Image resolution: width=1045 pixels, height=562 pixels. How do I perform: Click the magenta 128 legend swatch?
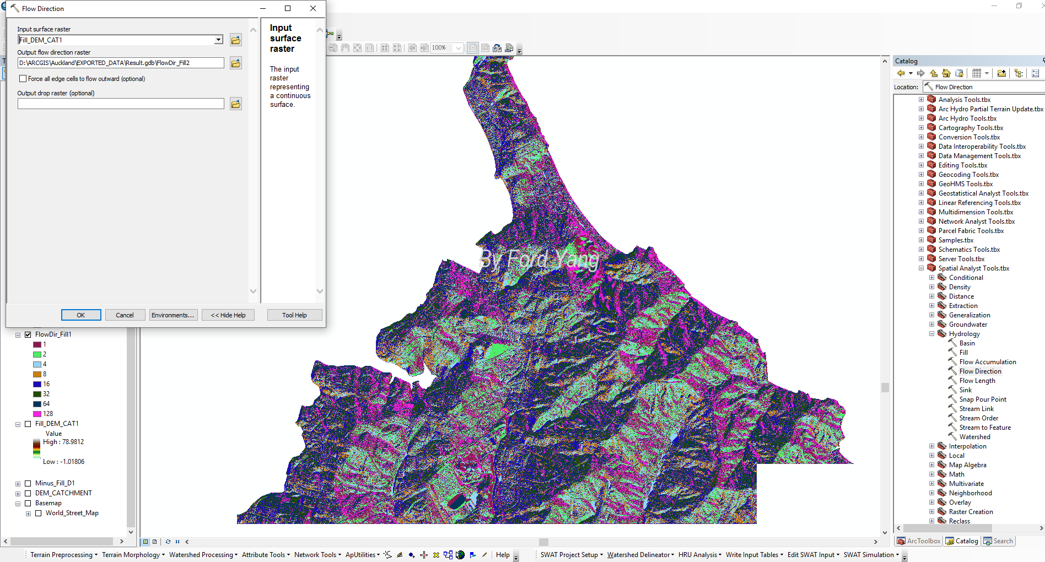coord(37,414)
